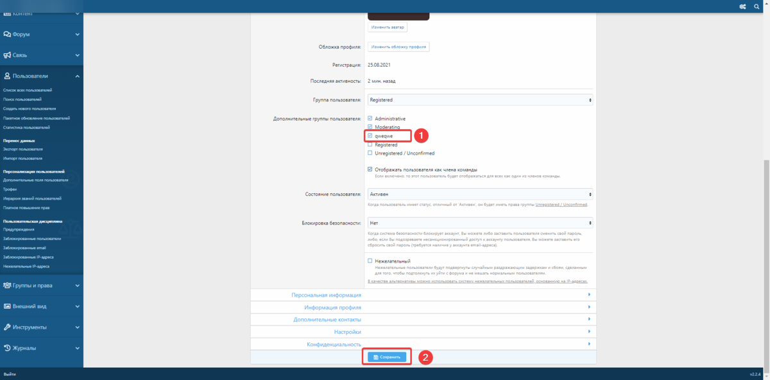770x380 pixels.
Task: Click the search magnifier icon in header
Action: (757, 6)
